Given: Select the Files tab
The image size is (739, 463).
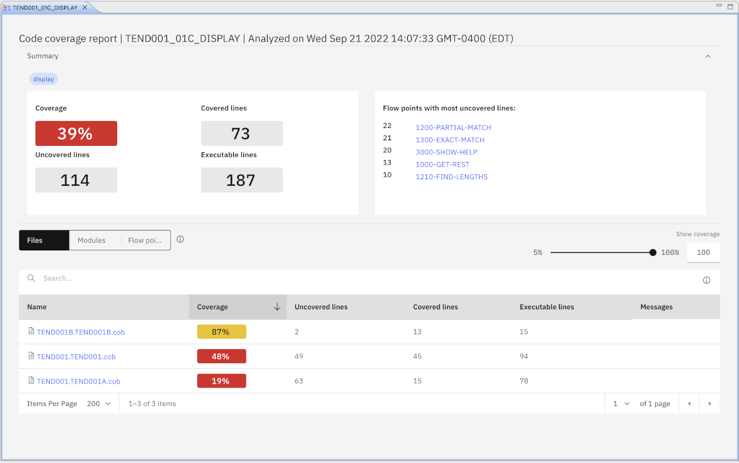Looking at the screenshot, I should click(x=35, y=240).
